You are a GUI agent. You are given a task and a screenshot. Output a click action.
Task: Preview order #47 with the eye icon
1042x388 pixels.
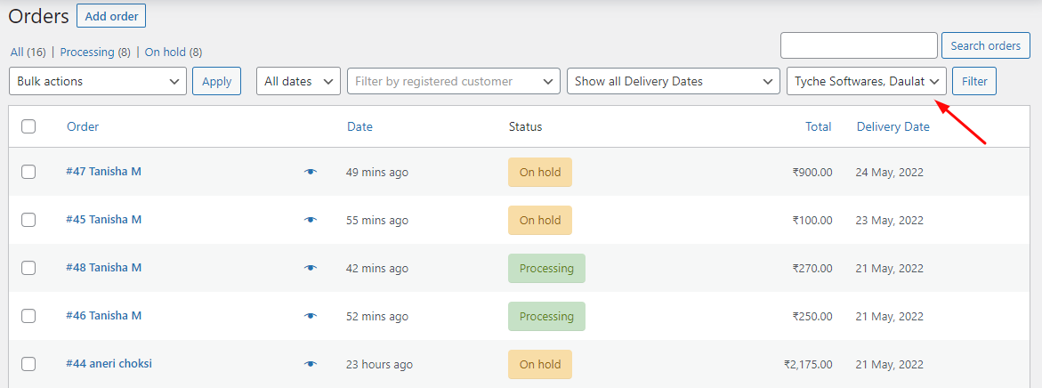pos(310,172)
